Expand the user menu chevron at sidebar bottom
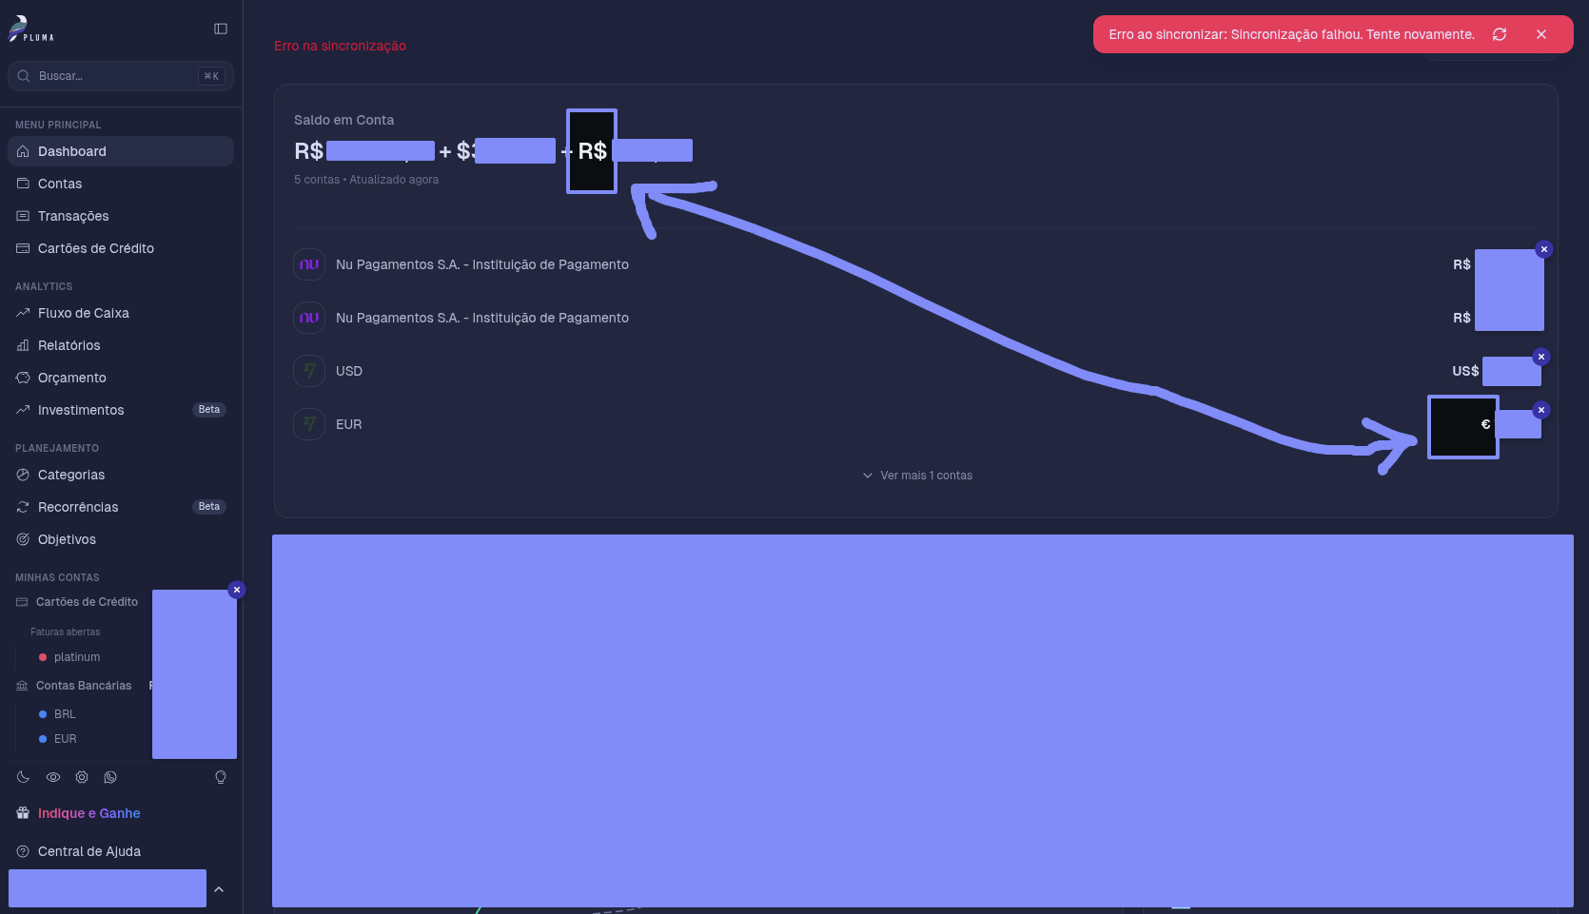The width and height of the screenshot is (1589, 914). point(219,889)
